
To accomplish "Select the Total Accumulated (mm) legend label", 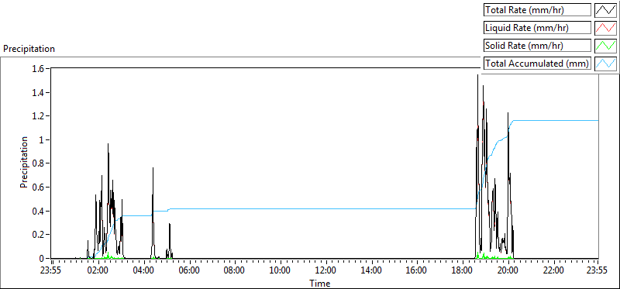I will (537, 63).
